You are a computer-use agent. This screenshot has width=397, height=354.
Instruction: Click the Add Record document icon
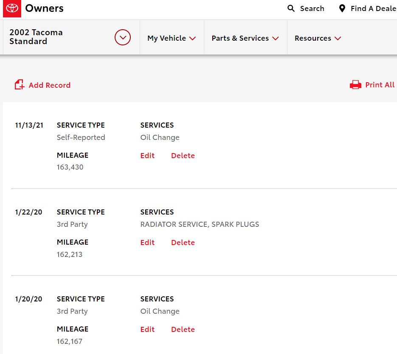(x=20, y=85)
